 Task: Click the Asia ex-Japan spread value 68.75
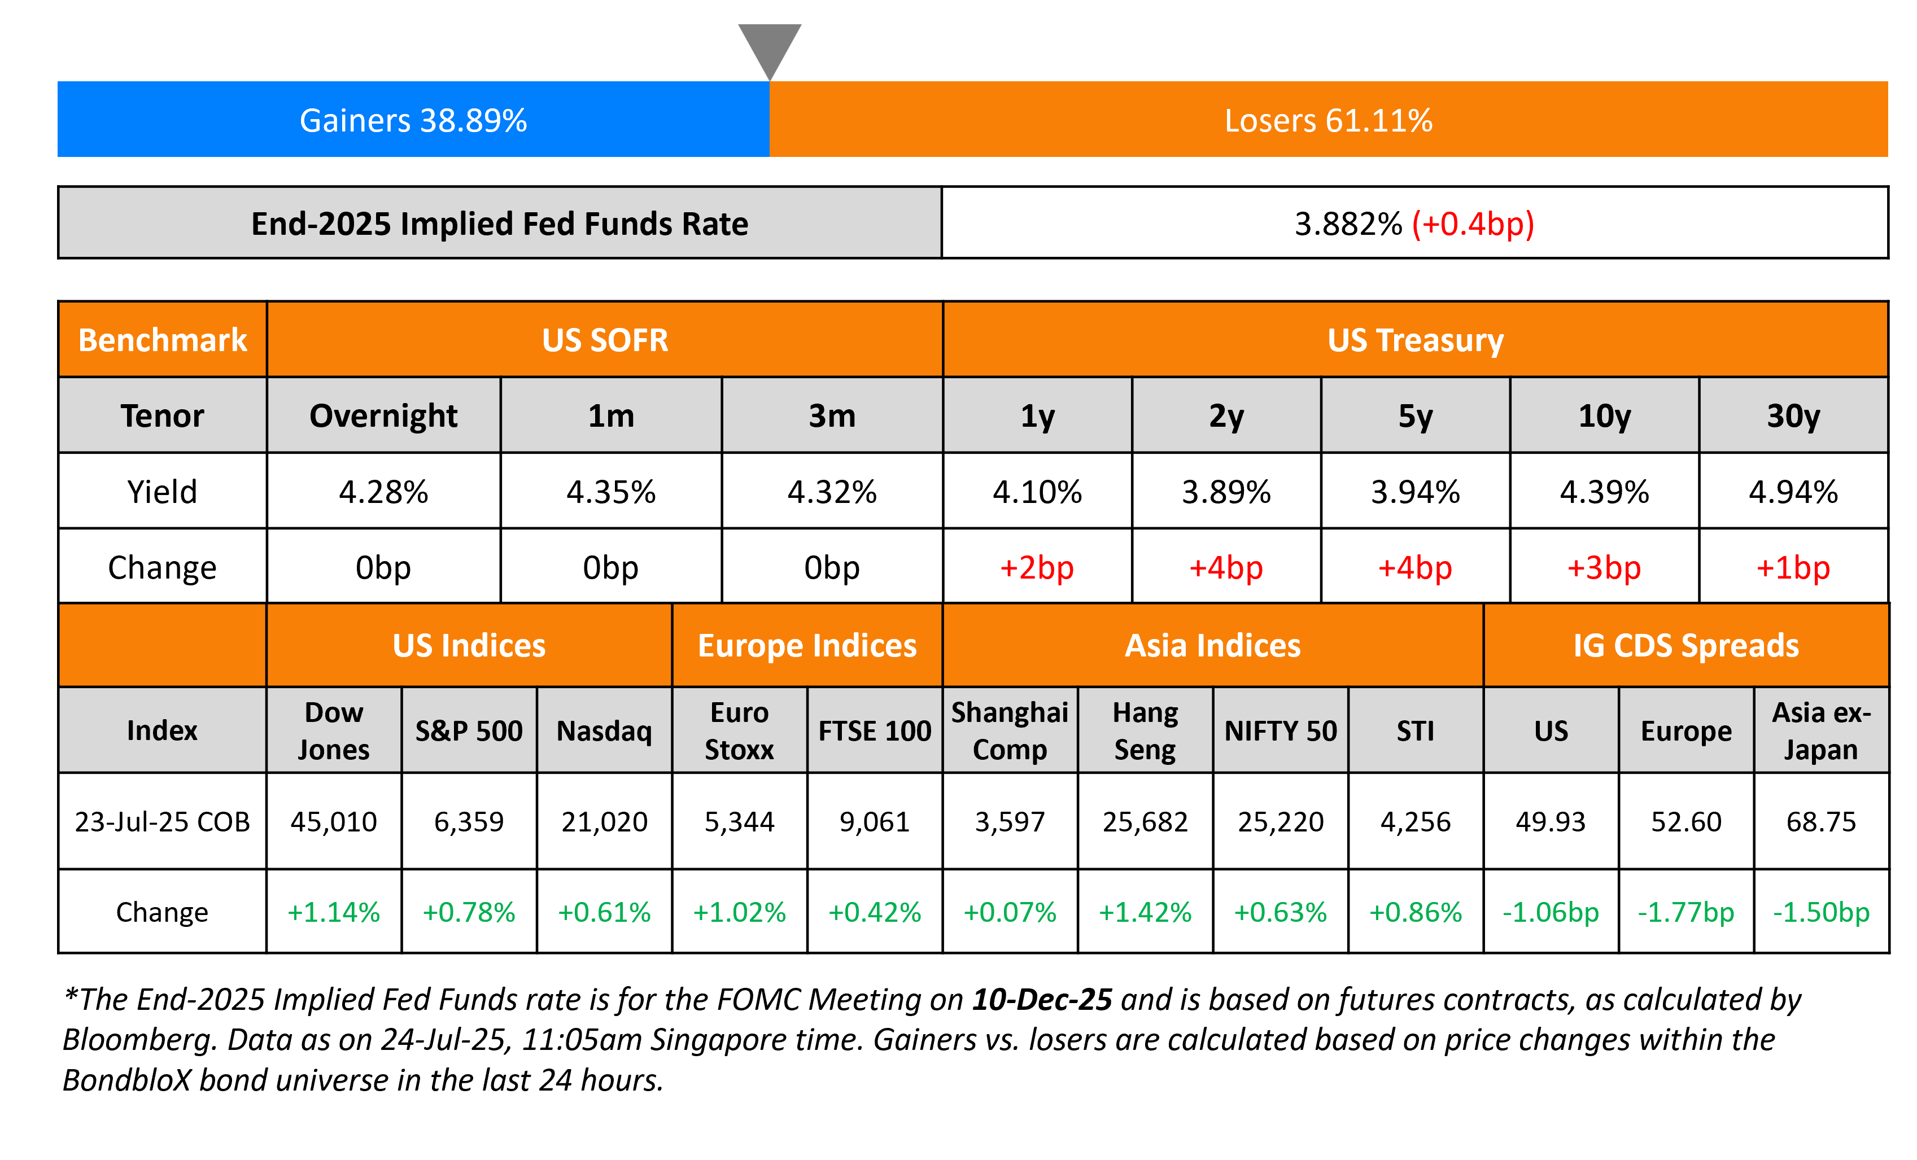pos(1822,821)
